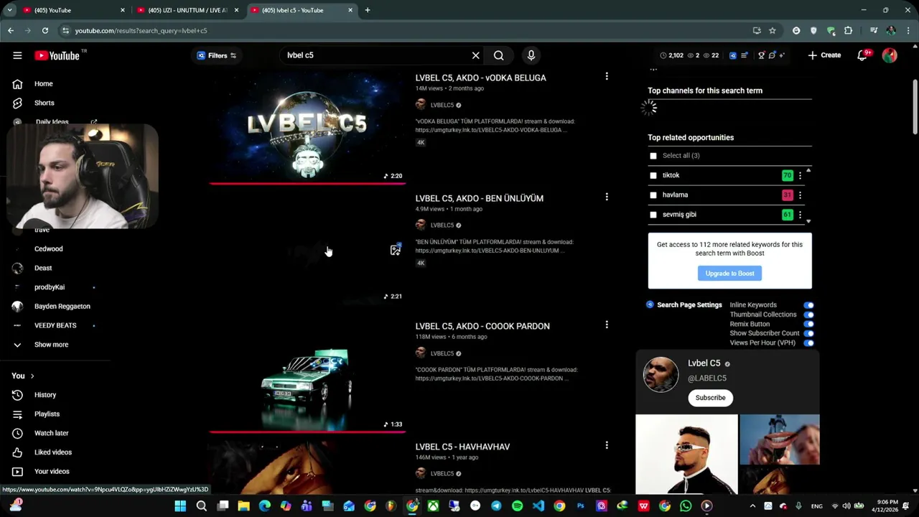Toggle Views Per Hour (VPH) switch
The image size is (919, 517).
808,343
